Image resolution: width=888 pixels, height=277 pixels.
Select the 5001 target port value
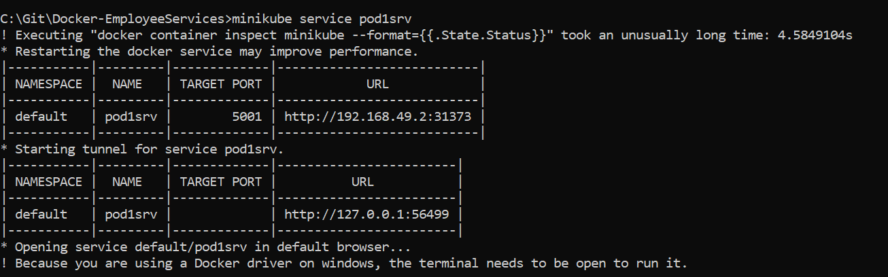(246, 116)
